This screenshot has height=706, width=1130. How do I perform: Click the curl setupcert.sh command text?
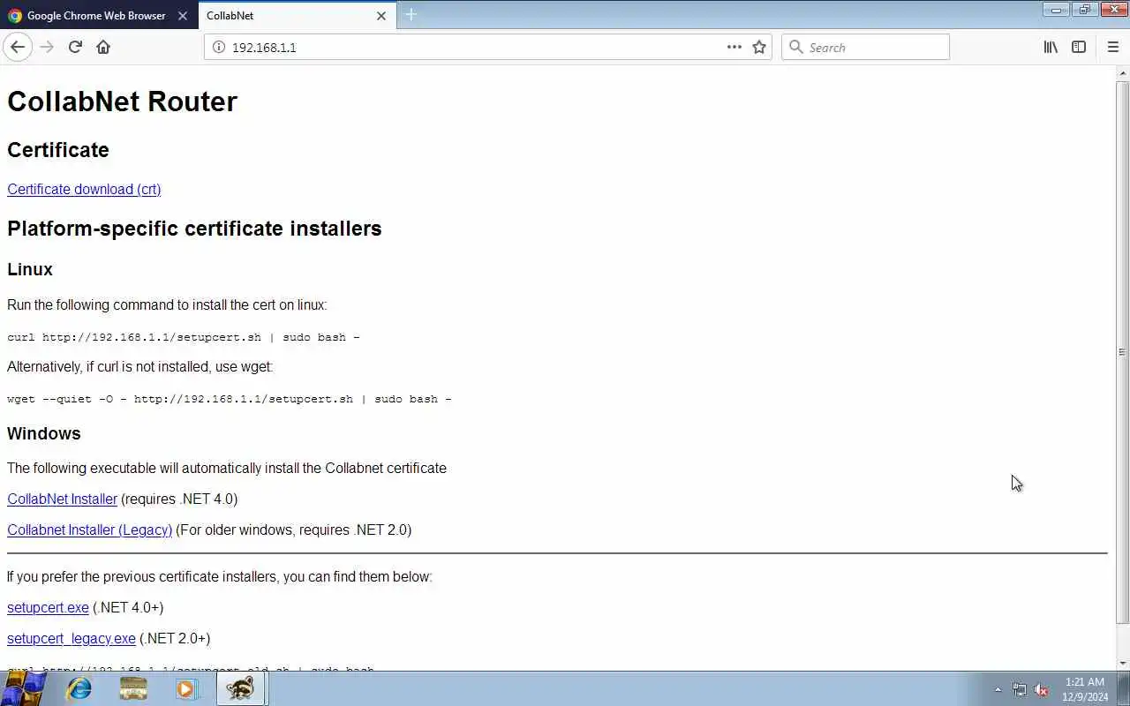coord(184,337)
